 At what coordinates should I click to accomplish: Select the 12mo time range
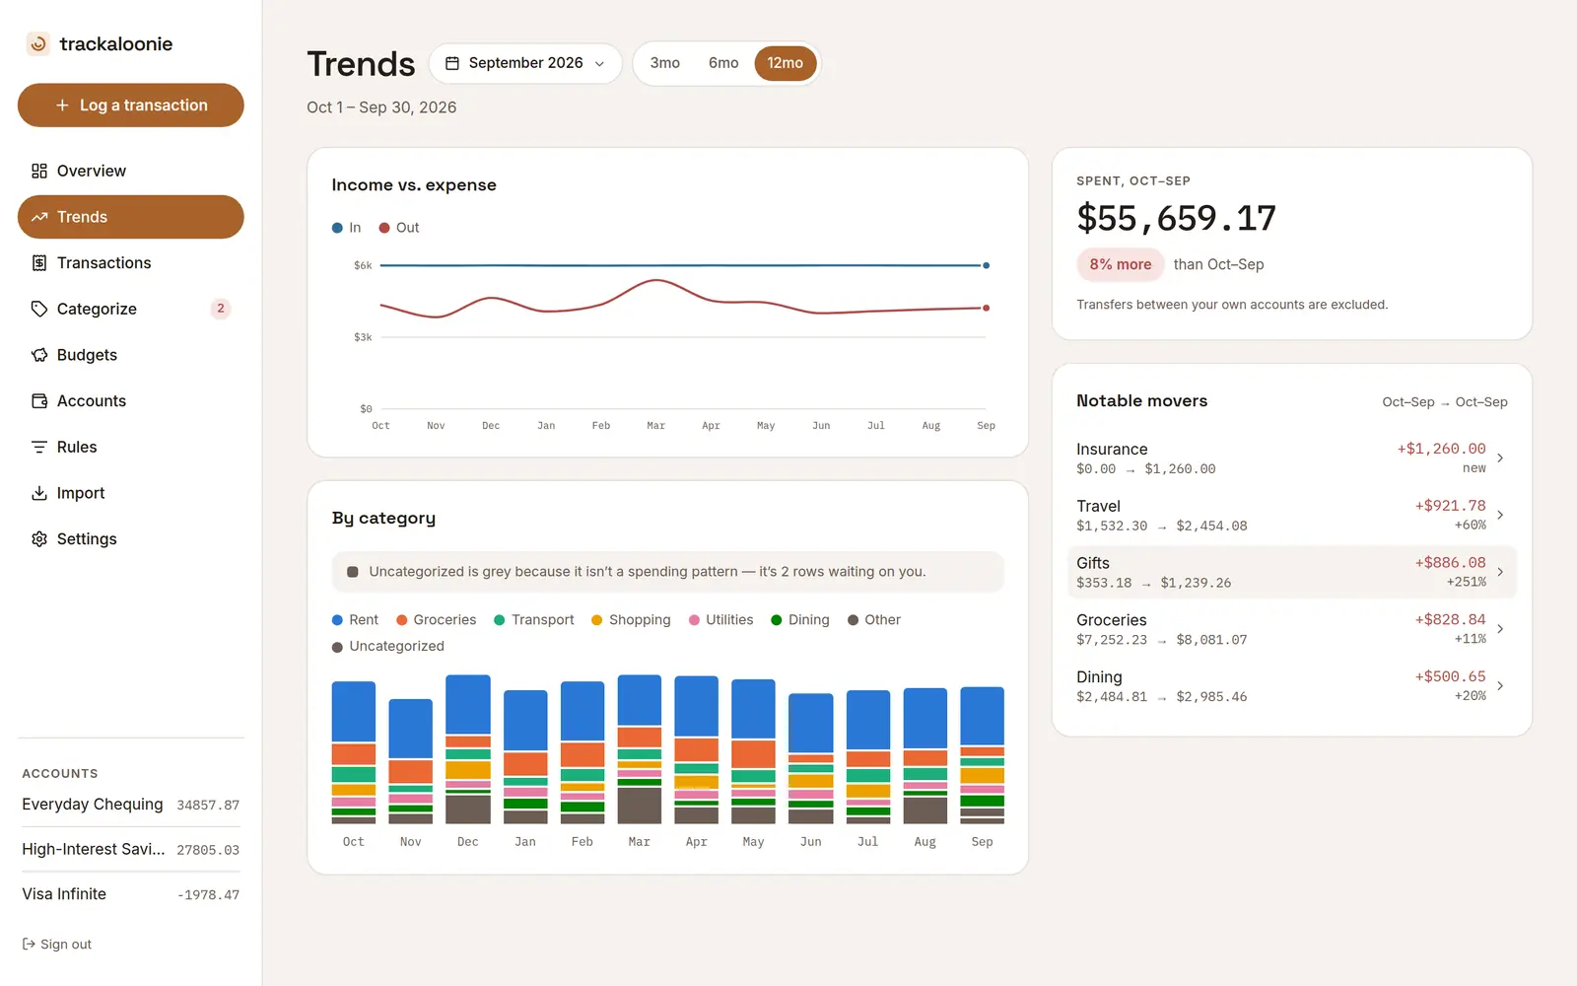click(x=786, y=63)
